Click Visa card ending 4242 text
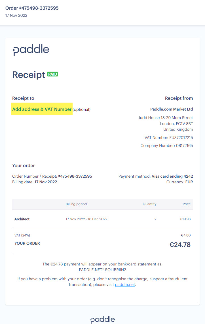 172,176
